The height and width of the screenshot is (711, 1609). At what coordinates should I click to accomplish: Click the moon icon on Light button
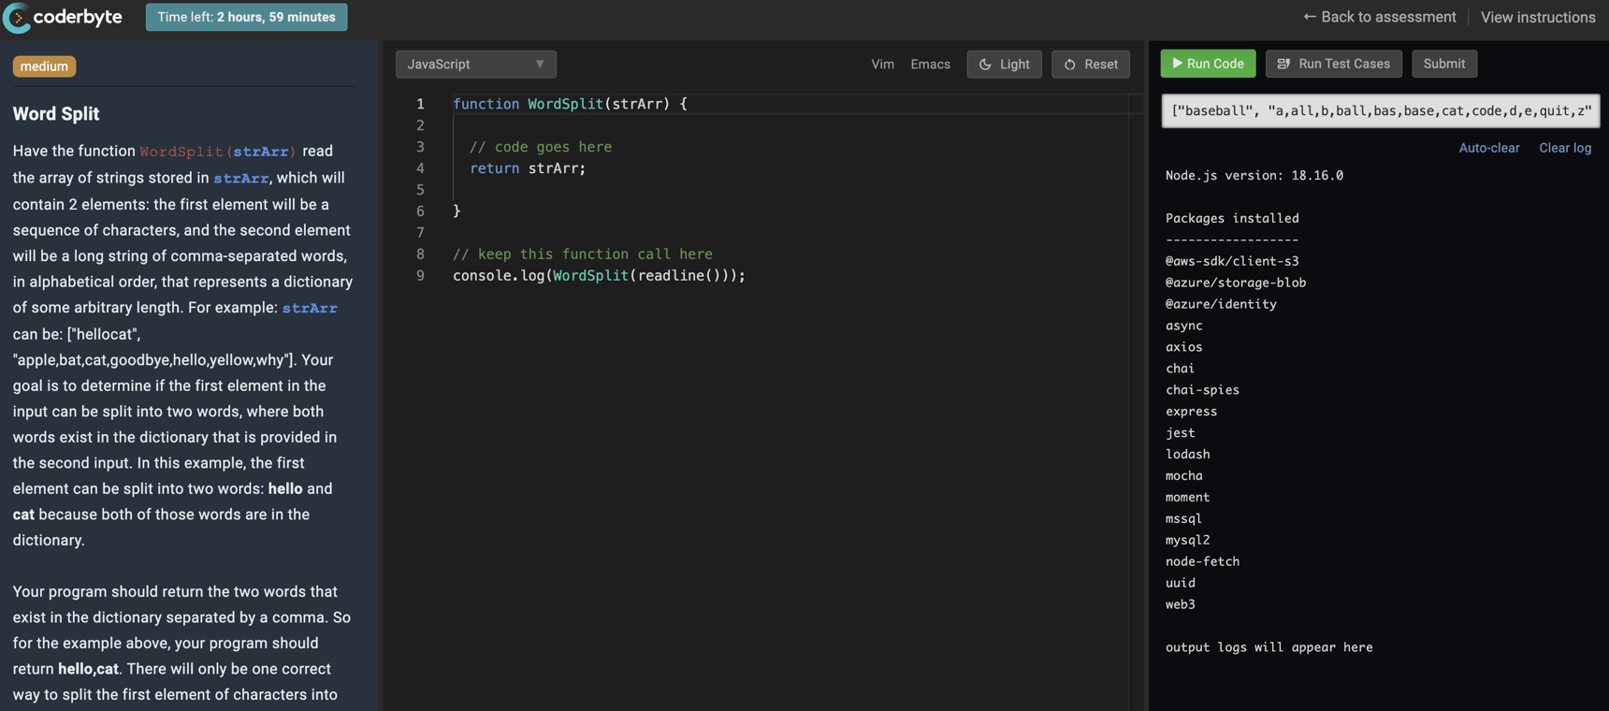[985, 65]
